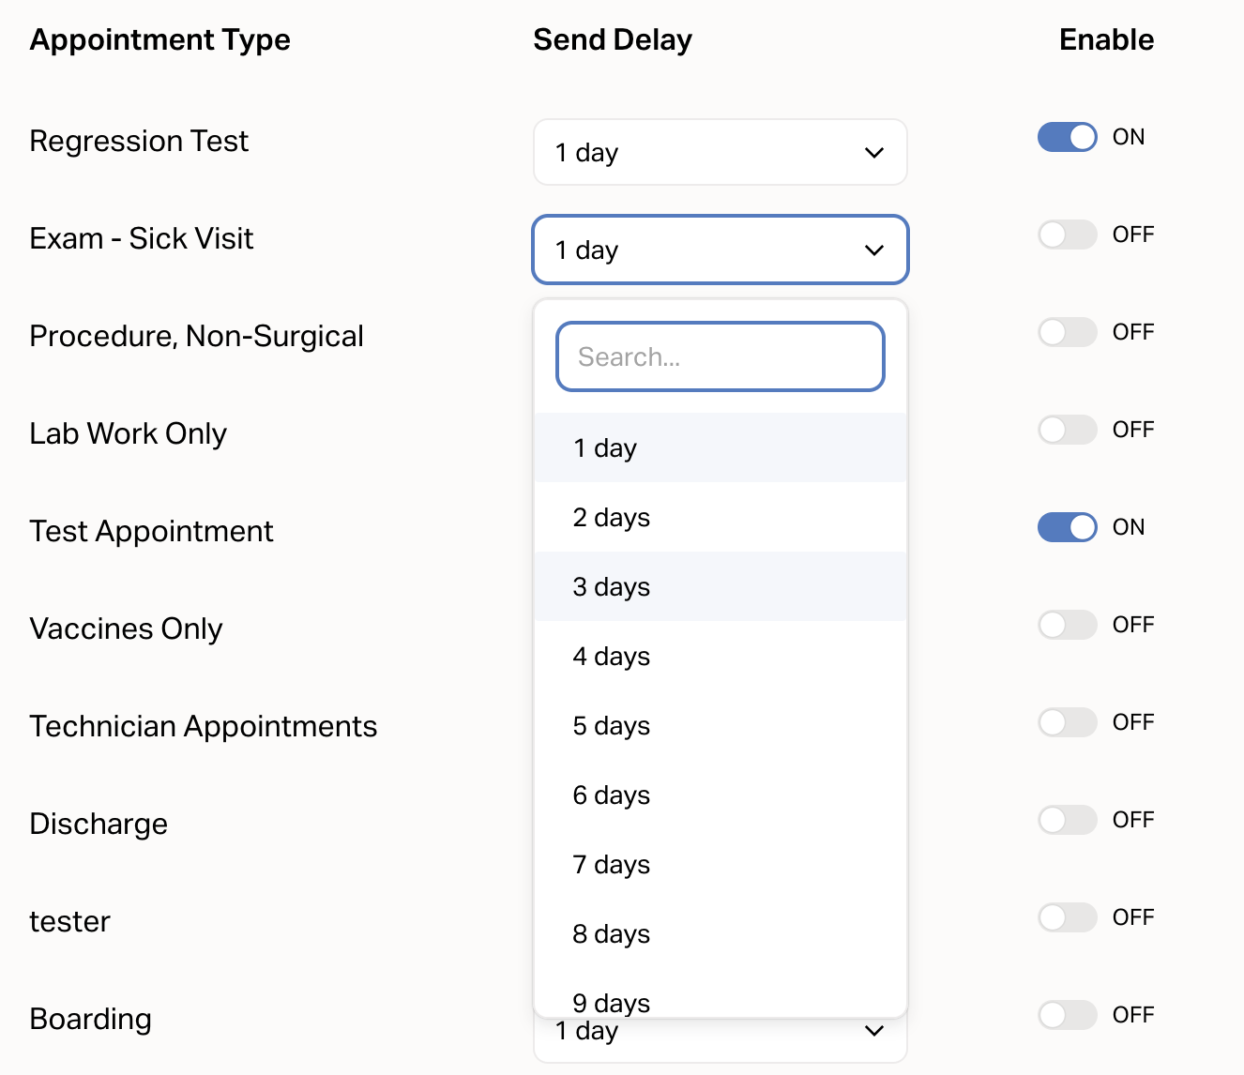Switch on the tester toggle

coord(1067,917)
